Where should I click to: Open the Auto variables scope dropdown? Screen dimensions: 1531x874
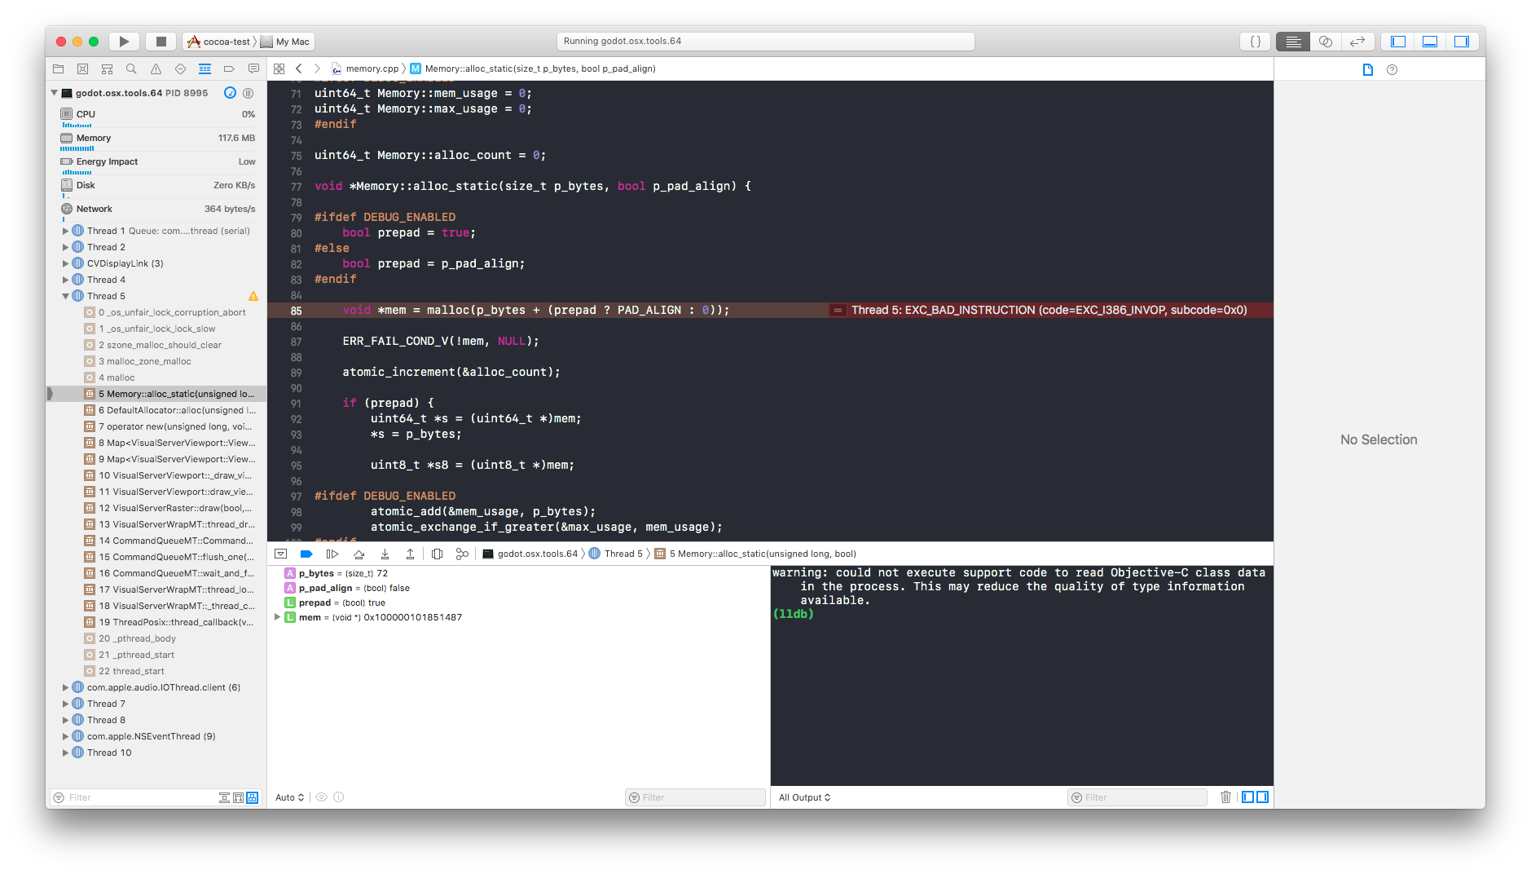tap(288, 797)
